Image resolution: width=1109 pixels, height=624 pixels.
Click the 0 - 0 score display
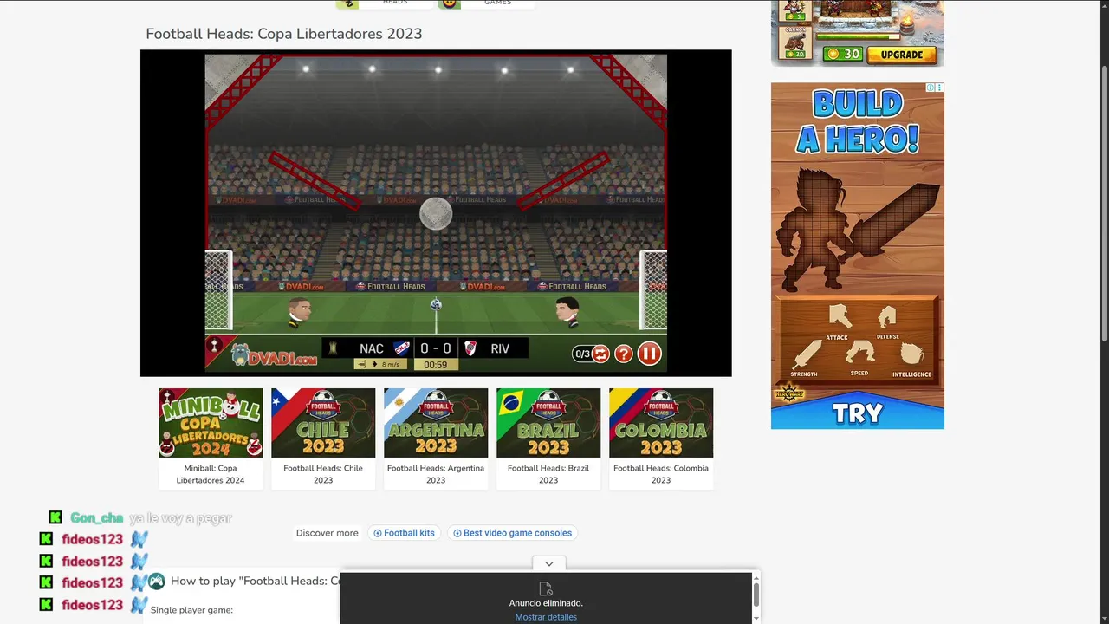(436, 348)
